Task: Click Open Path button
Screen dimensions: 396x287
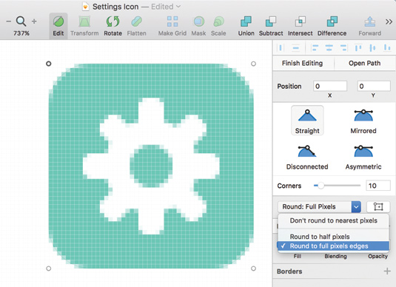Action: [x=365, y=63]
